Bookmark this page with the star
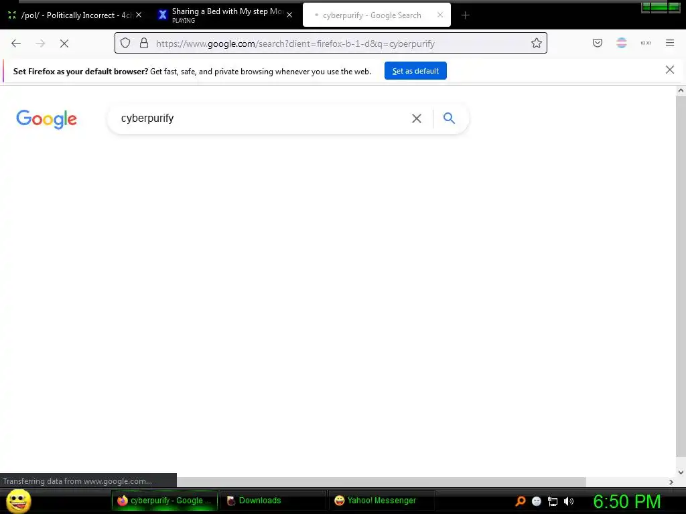The height and width of the screenshot is (514, 686). click(537, 43)
